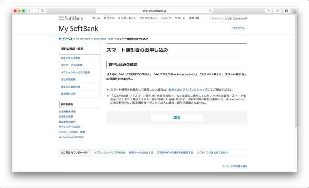This screenshot has width=309, height=188.
Task: Open the モバイル navigation item
Action: tap(109, 18)
